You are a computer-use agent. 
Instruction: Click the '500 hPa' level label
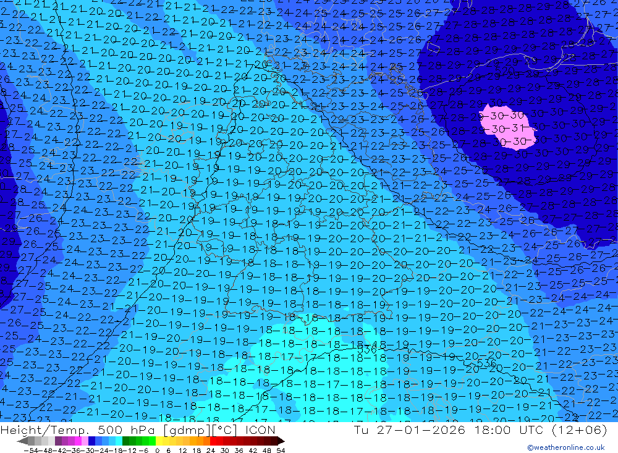point(126,430)
